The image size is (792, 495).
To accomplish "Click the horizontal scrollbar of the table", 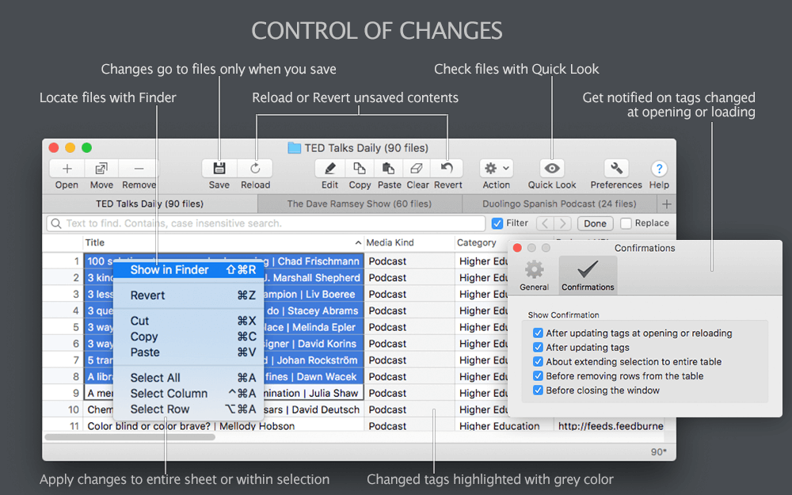I will tap(130, 437).
